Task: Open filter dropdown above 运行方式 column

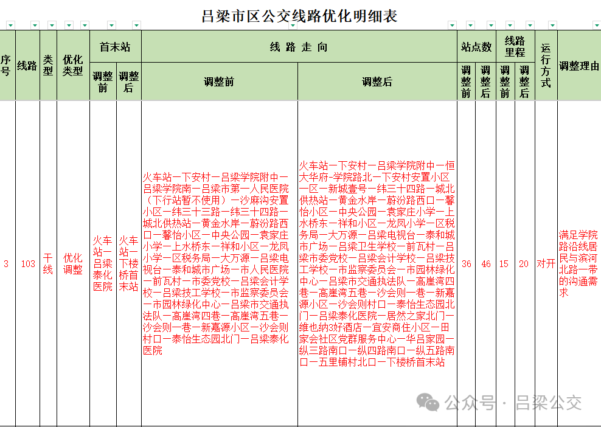Action: click(x=552, y=26)
